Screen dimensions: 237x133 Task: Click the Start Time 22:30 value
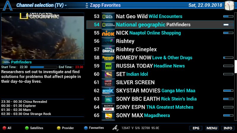click(x=24, y=67)
